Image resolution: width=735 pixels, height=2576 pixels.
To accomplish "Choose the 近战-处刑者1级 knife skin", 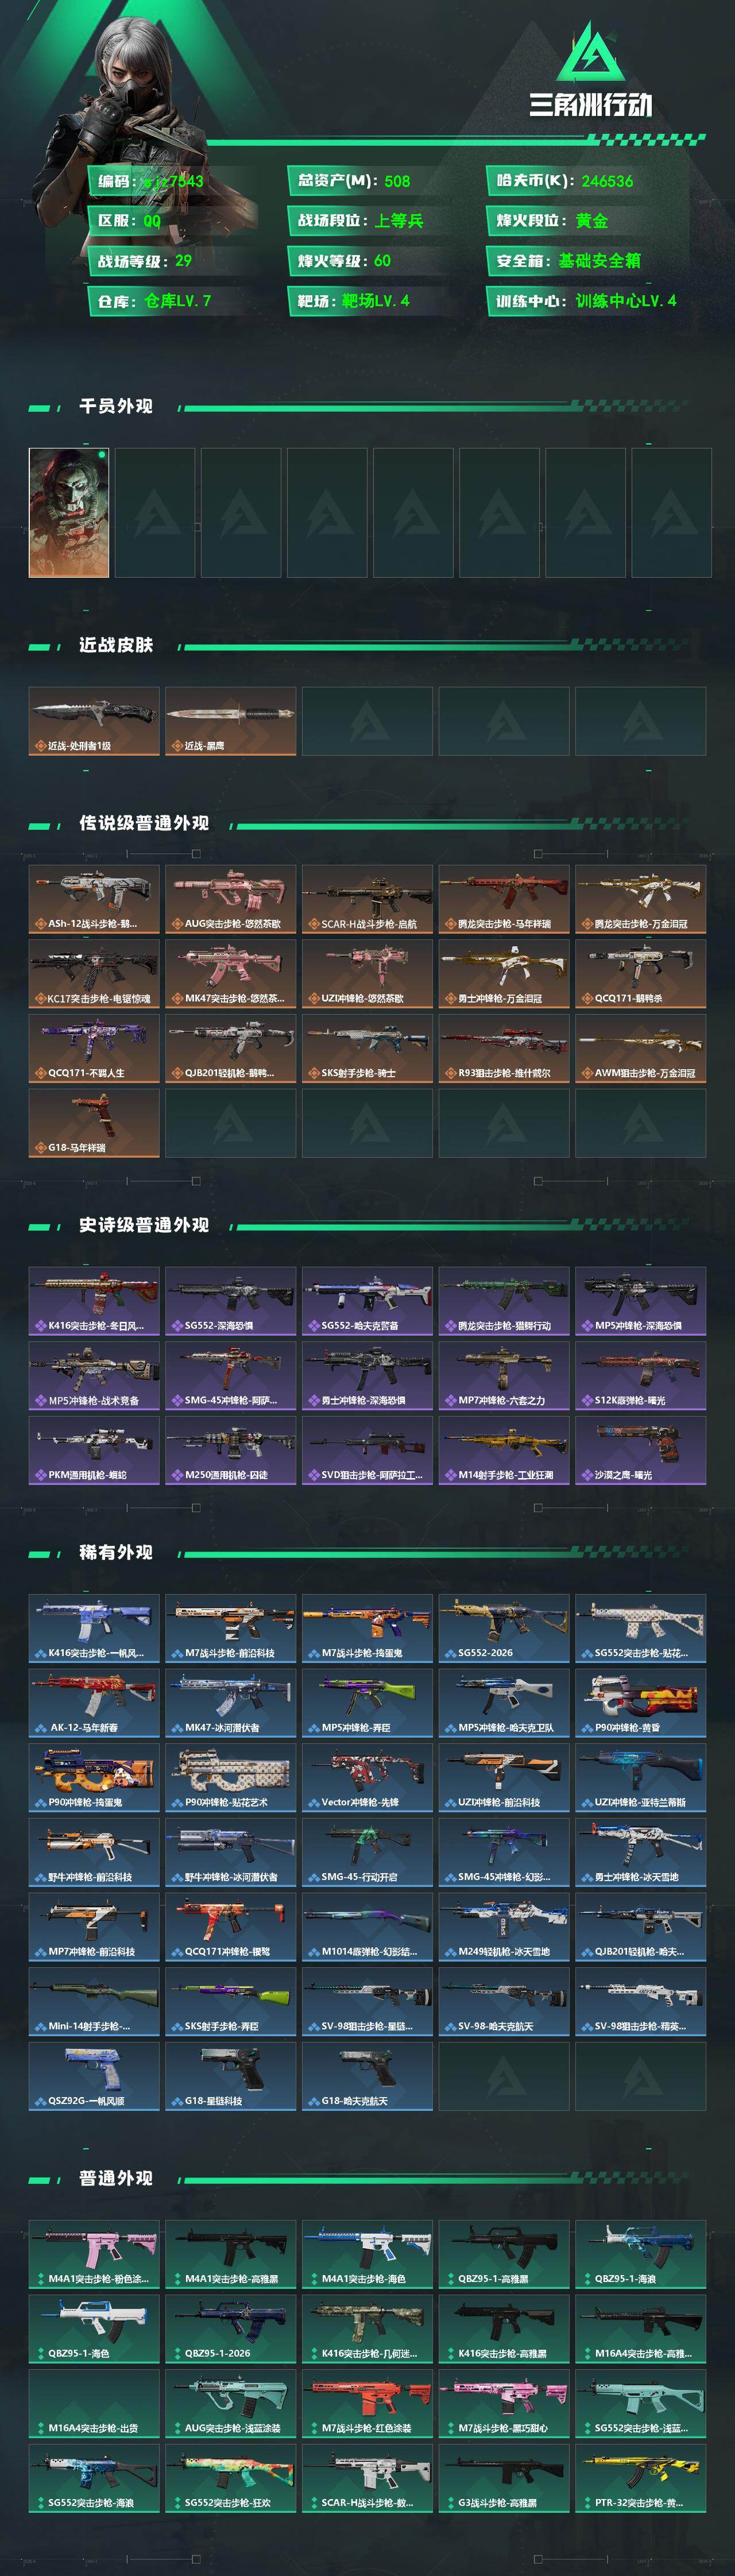I will click(x=94, y=721).
